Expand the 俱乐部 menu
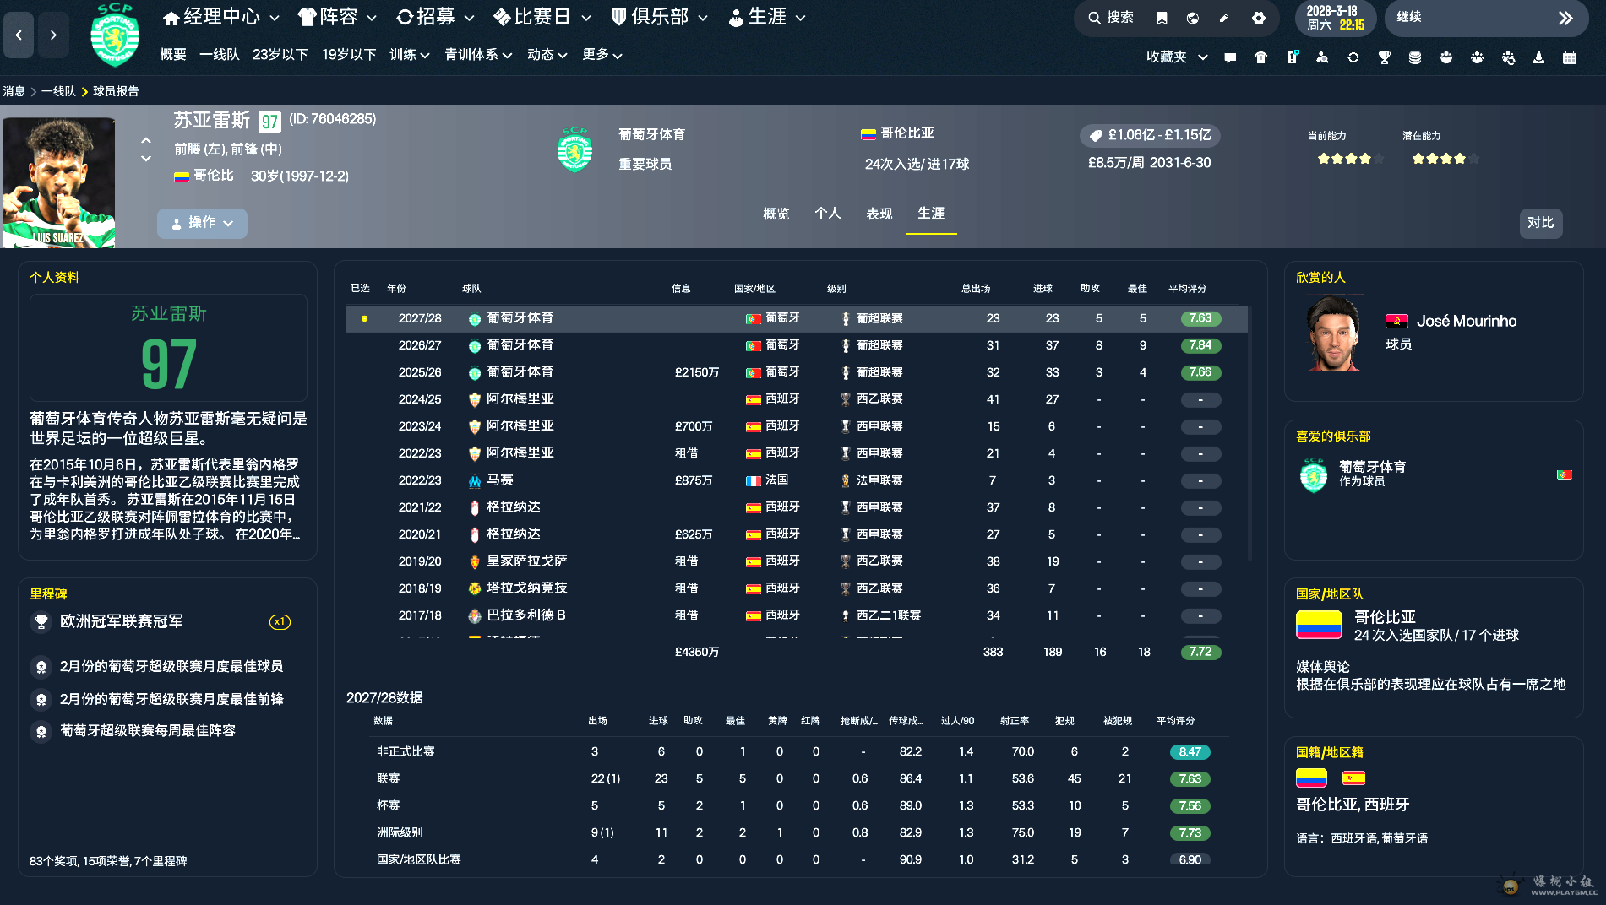1606x905 pixels. coord(659,17)
